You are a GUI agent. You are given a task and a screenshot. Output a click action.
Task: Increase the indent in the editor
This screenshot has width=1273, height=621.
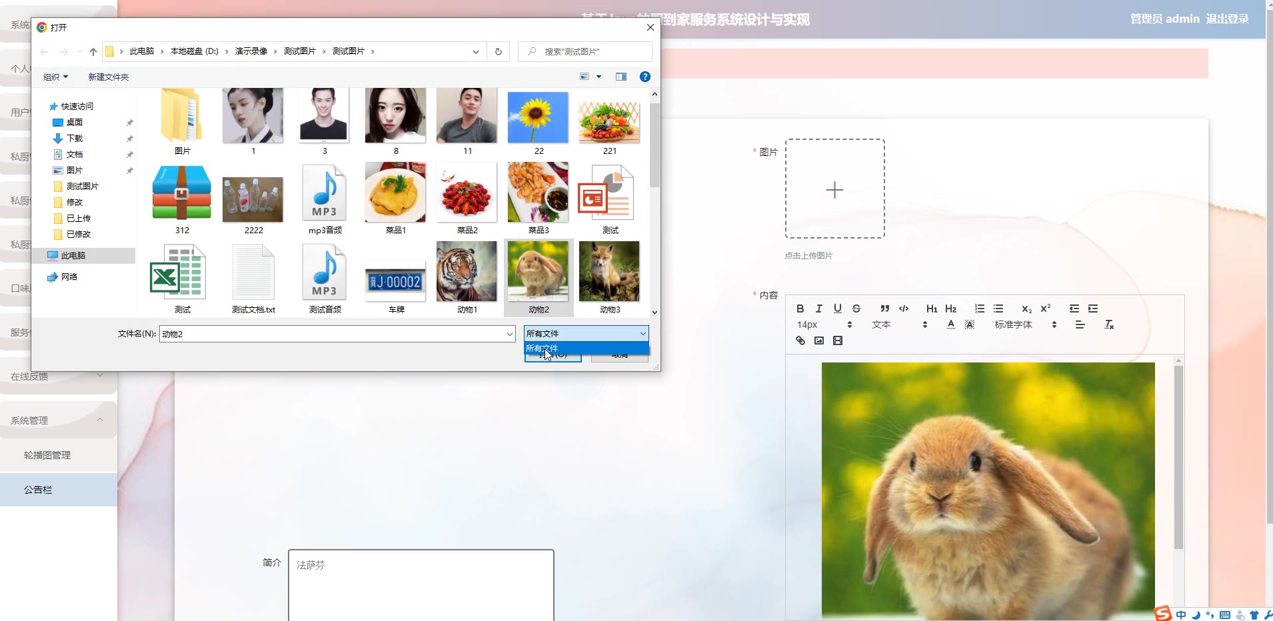tap(1092, 309)
